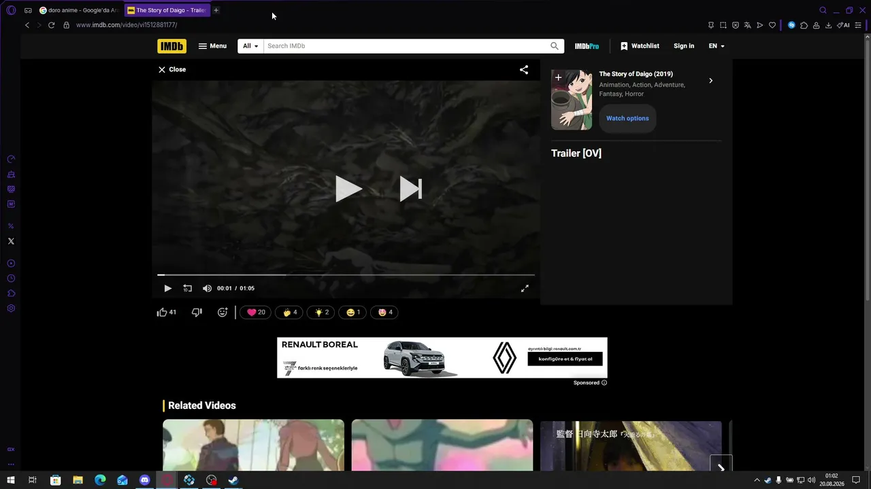Bookmark this page with the heart icon
Viewport: 871px width, 489px height.
click(x=772, y=25)
